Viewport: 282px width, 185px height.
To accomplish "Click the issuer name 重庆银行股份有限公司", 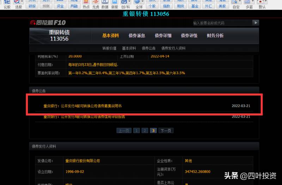I will point(82,161).
